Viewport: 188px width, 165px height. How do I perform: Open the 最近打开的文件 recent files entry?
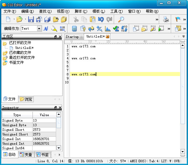coord(21,58)
